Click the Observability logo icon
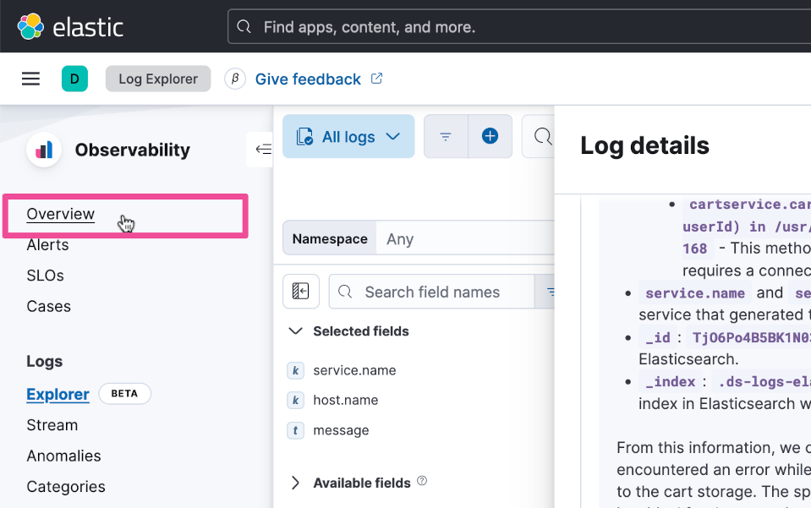 click(x=43, y=150)
